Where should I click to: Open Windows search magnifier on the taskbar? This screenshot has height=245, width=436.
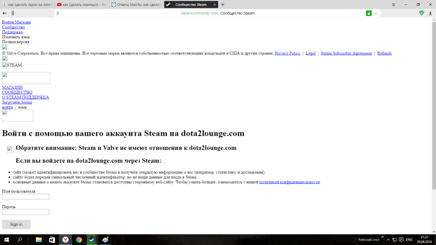[x=20, y=240]
